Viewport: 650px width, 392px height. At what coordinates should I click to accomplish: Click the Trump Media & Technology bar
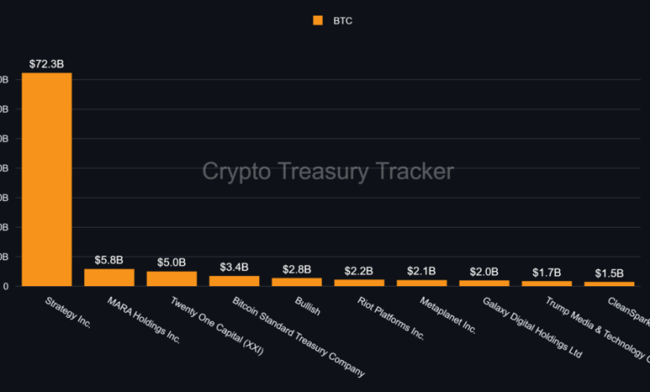[547, 284]
